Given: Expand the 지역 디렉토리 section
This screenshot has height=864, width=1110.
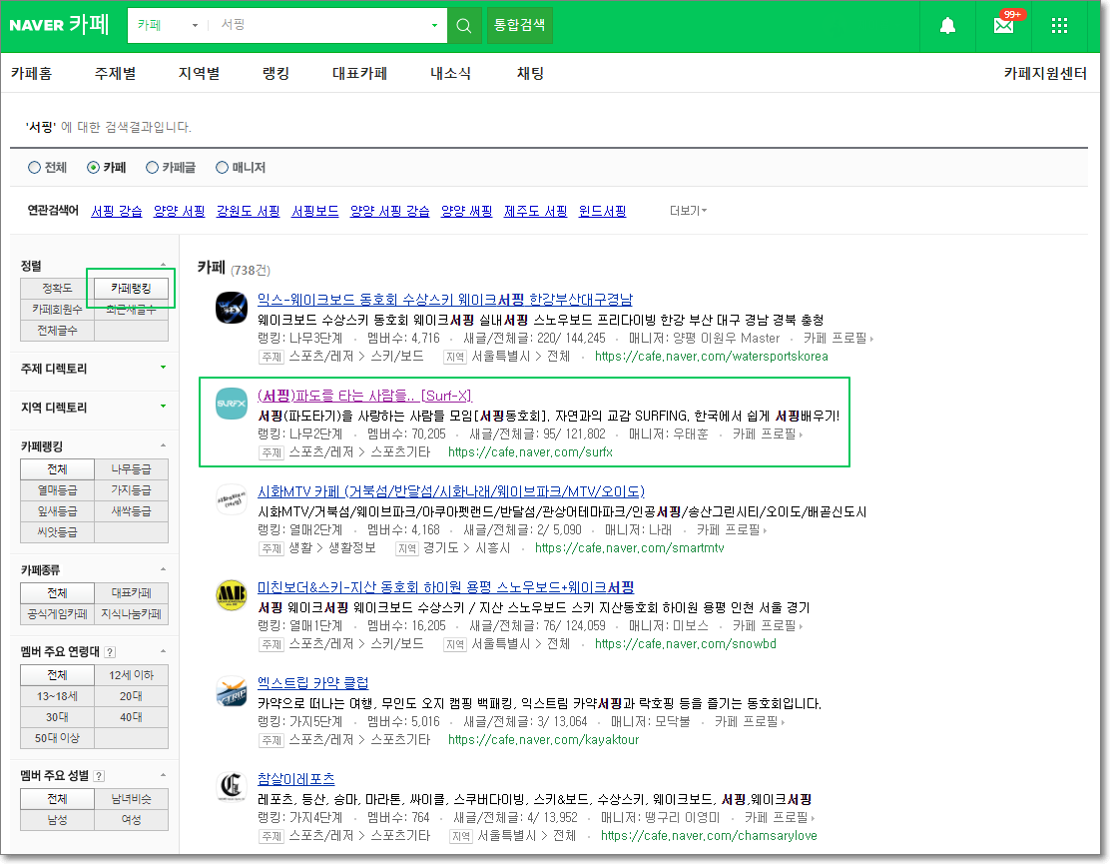Looking at the screenshot, I should point(164,407).
